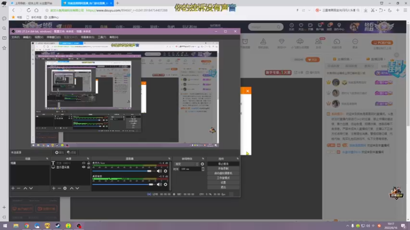Click the source properties gear button

tap(59, 152)
